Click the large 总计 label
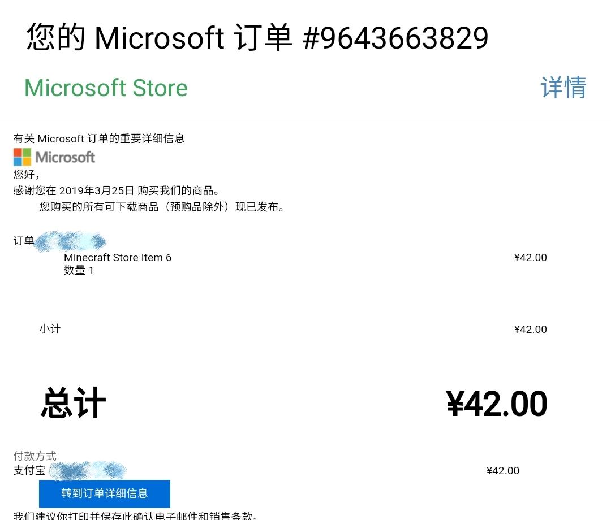The image size is (611, 520). pyautogui.click(x=73, y=403)
